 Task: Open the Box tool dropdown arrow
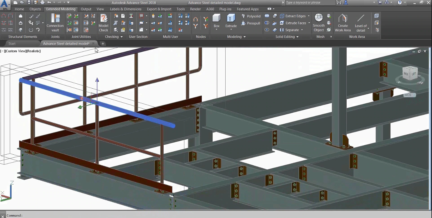point(216,29)
